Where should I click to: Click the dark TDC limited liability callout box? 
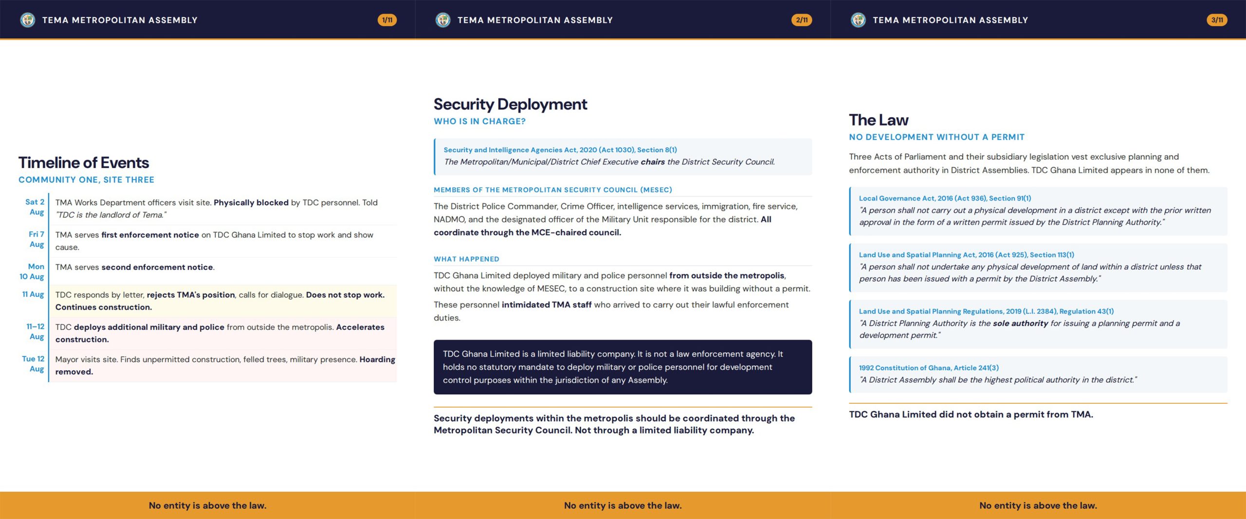[623, 367]
